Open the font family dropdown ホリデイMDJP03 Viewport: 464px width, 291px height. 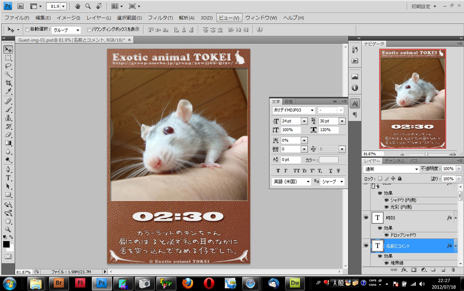(x=294, y=110)
